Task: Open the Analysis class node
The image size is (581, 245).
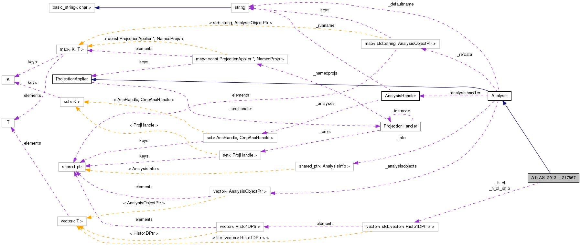Action: [x=500, y=96]
